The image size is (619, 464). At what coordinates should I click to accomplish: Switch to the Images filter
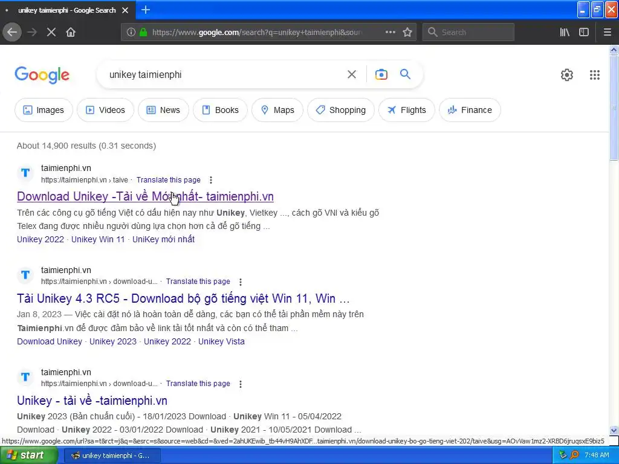click(44, 110)
